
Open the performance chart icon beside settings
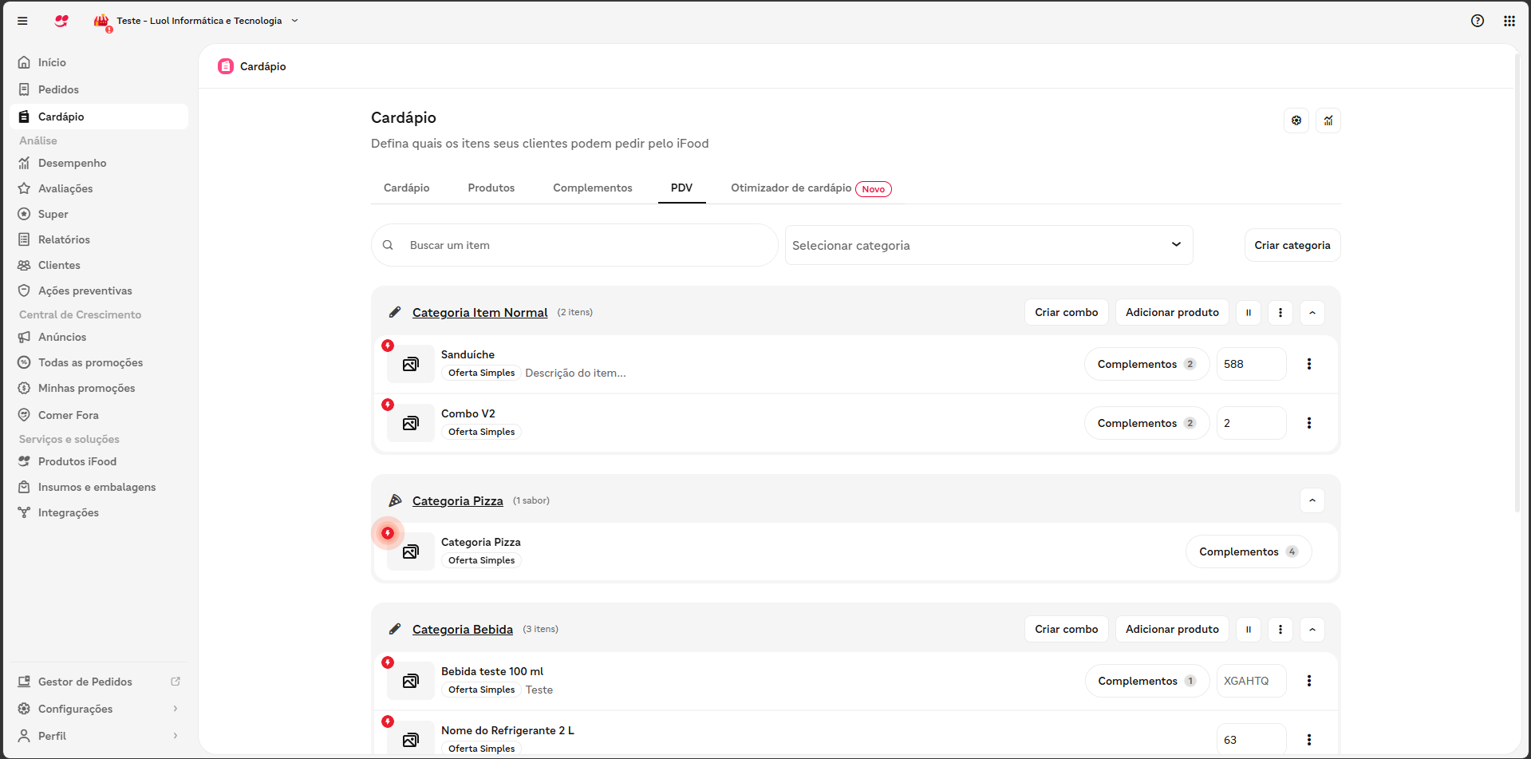point(1328,121)
